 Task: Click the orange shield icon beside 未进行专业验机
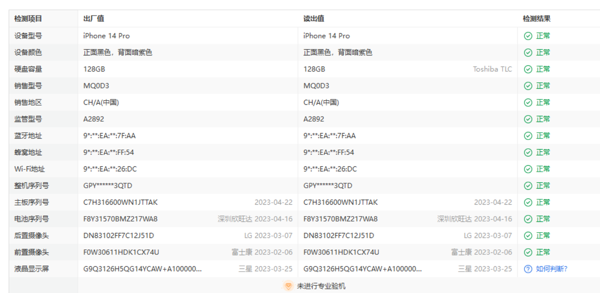point(289,286)
